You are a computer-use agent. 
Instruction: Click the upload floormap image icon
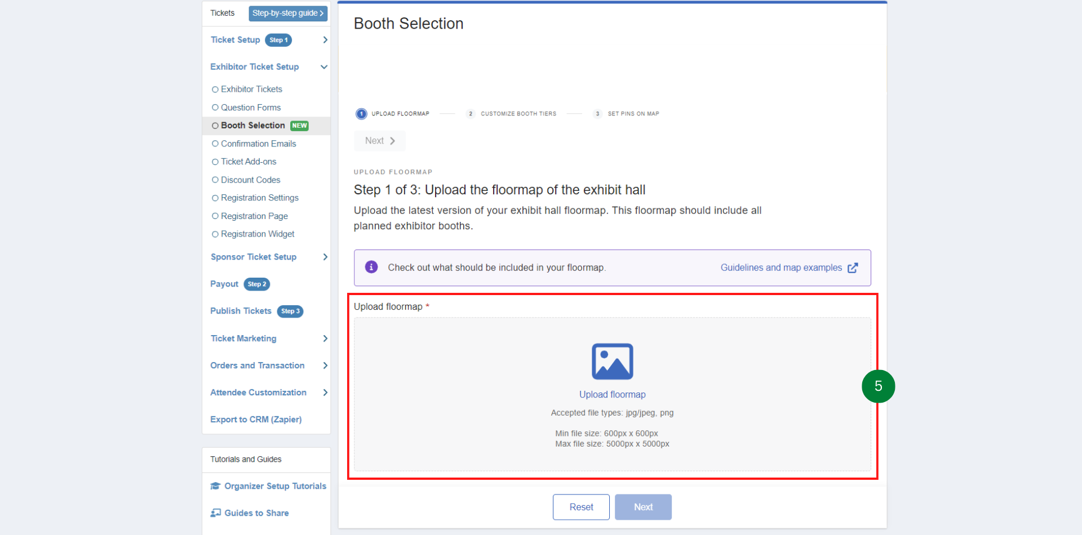[612, 362]
